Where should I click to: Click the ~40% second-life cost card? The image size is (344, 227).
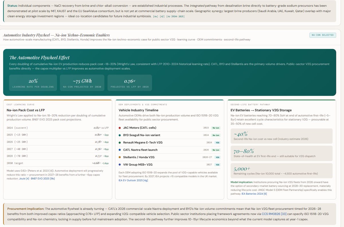(282, 136)
